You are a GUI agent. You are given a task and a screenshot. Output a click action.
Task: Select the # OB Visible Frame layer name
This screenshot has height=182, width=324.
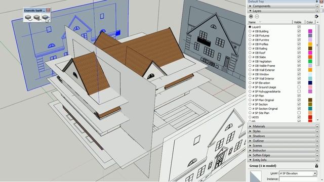[x=264, y=66]
